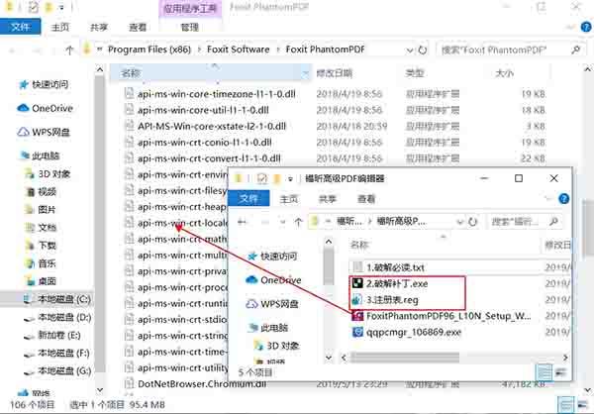Open the 管理 tab under 应用程序工具
The width and height of the screenshot is (594, 414).
[190, 27]
